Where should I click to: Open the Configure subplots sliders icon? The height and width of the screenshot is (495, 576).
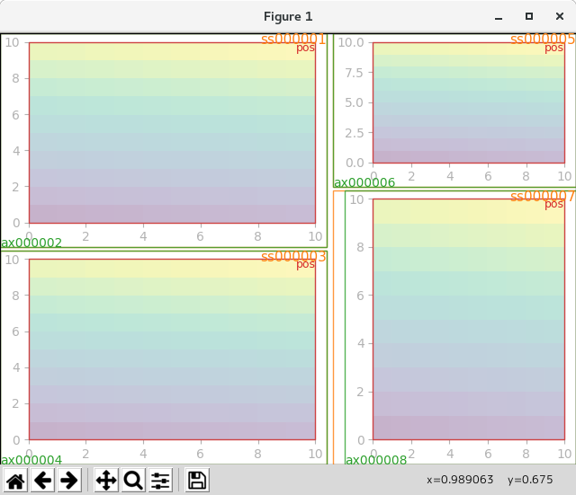(x=160, y=480)
